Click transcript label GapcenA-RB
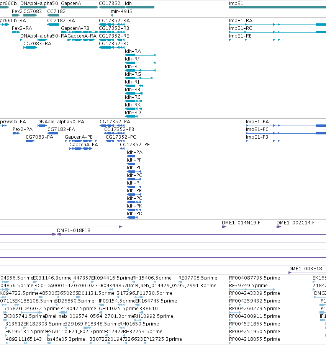326x345 pixels. 75,28
